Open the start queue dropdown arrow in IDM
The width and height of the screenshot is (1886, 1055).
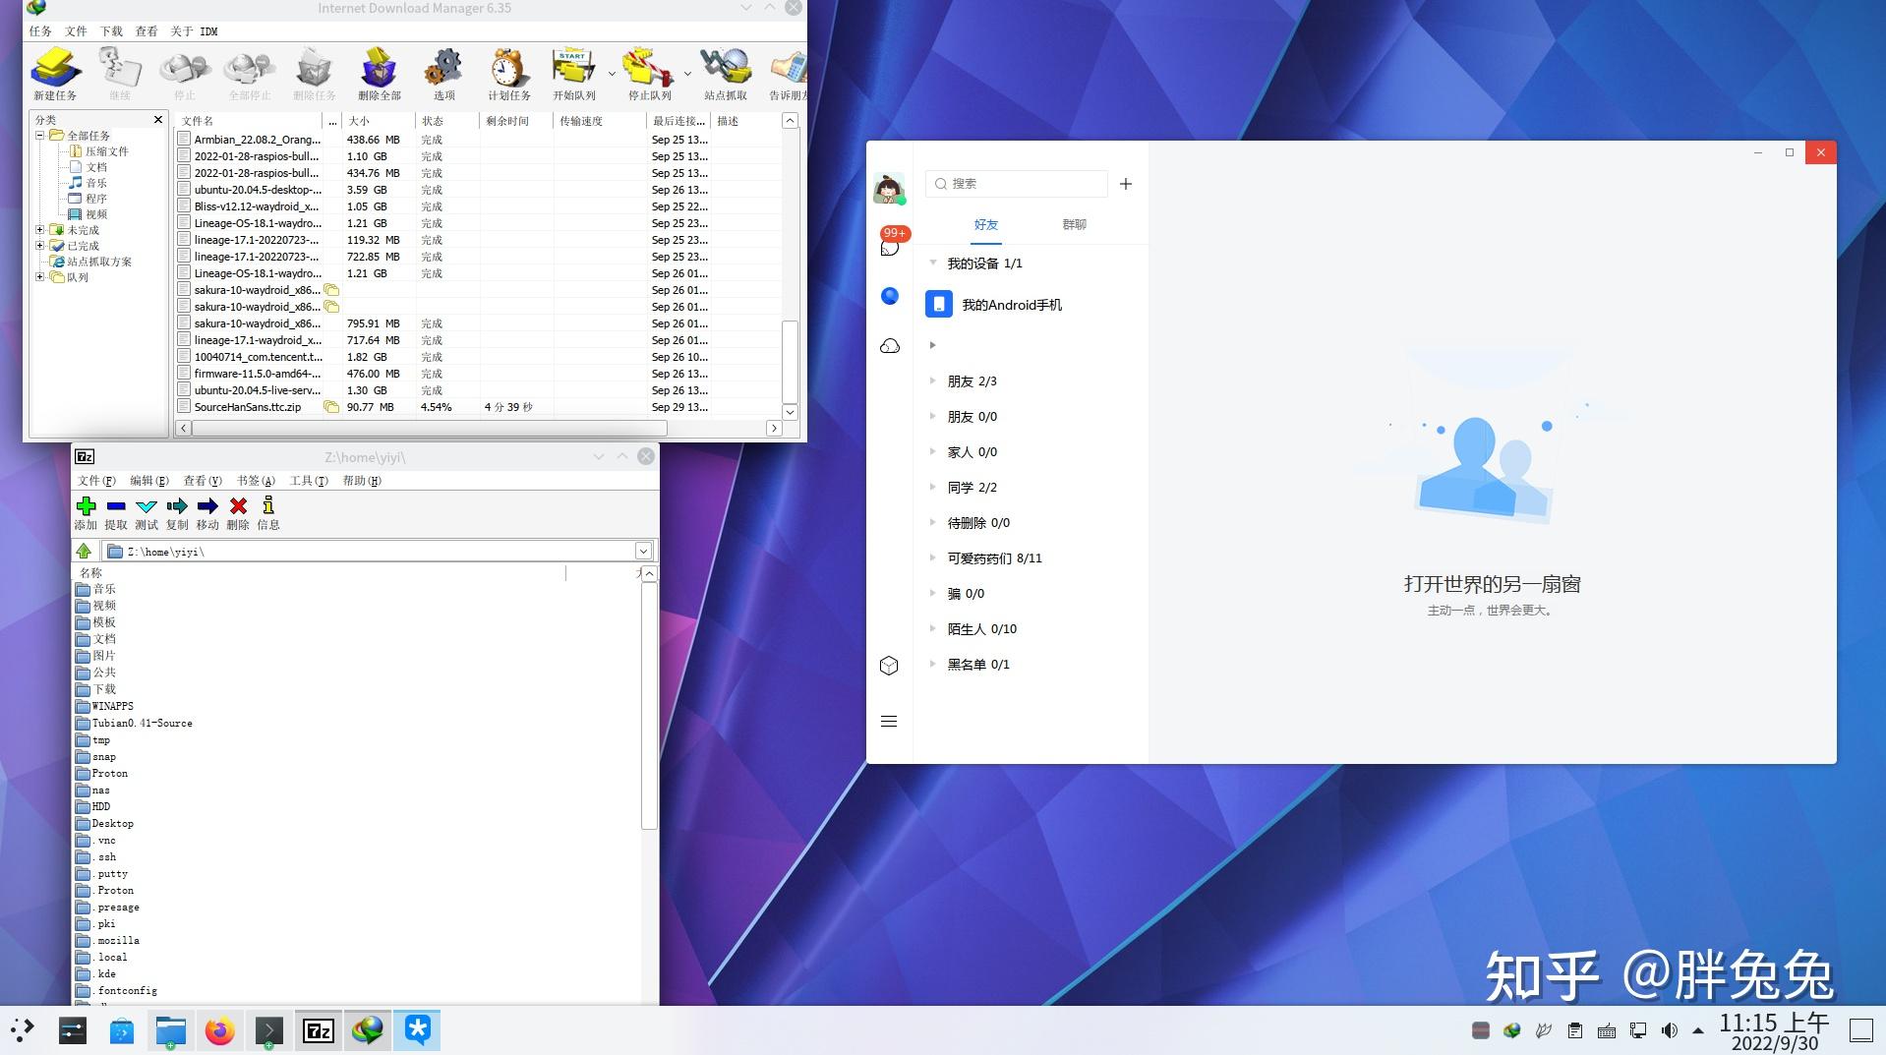coord(612,73)
